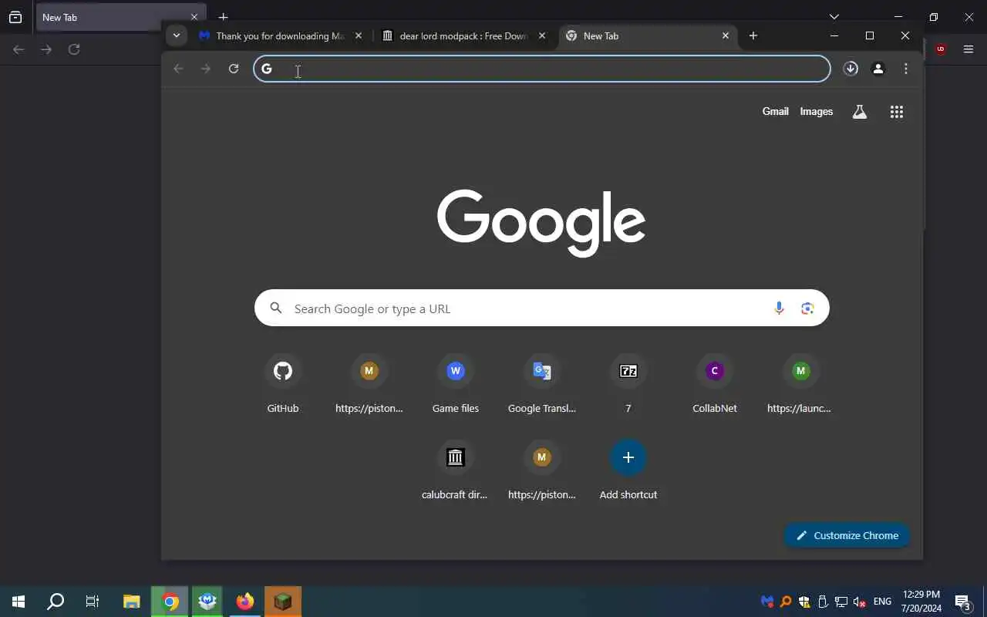This screenshot has height=617, width=987.
Task: Open Chrome downloads icon
Action: tap(851, 69)
